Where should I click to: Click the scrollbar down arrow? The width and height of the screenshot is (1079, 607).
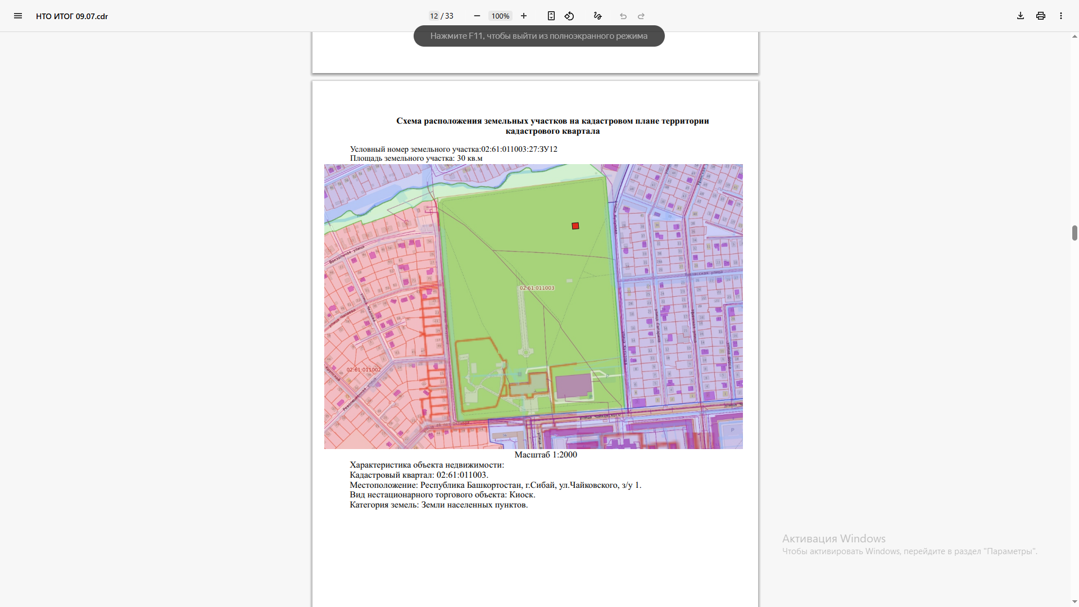1075,602
